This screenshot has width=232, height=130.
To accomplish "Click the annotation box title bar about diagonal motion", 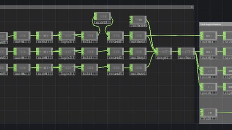I will pos(216,24).
